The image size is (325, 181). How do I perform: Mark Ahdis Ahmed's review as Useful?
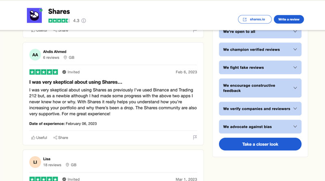[x=39, y=138]
